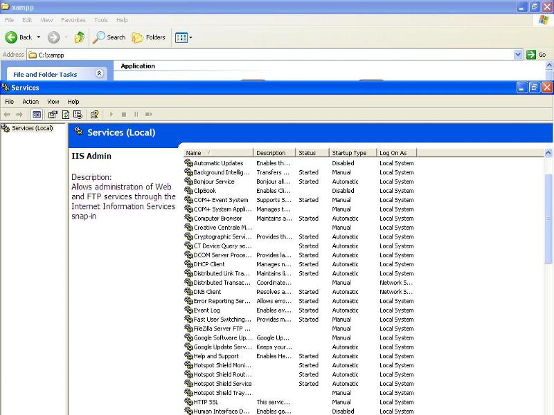This screenshot has height=415, width=554.
Task: Select Computer Browser service icon
Action: (188, 218)
